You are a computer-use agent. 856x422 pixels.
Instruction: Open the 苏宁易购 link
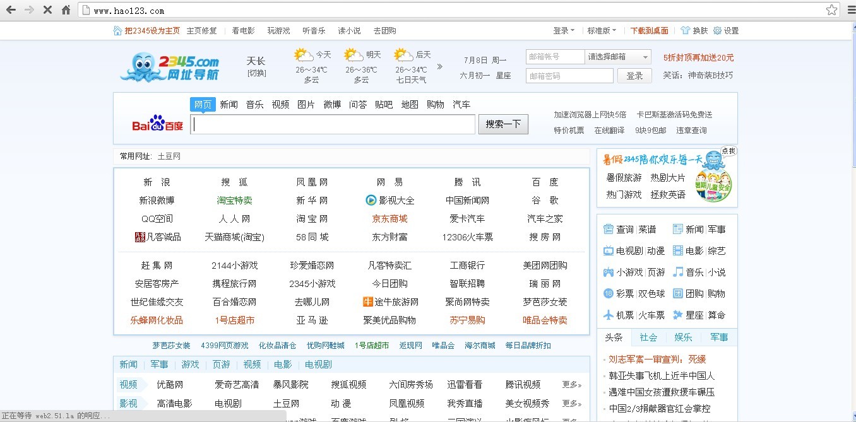(467, 320)
